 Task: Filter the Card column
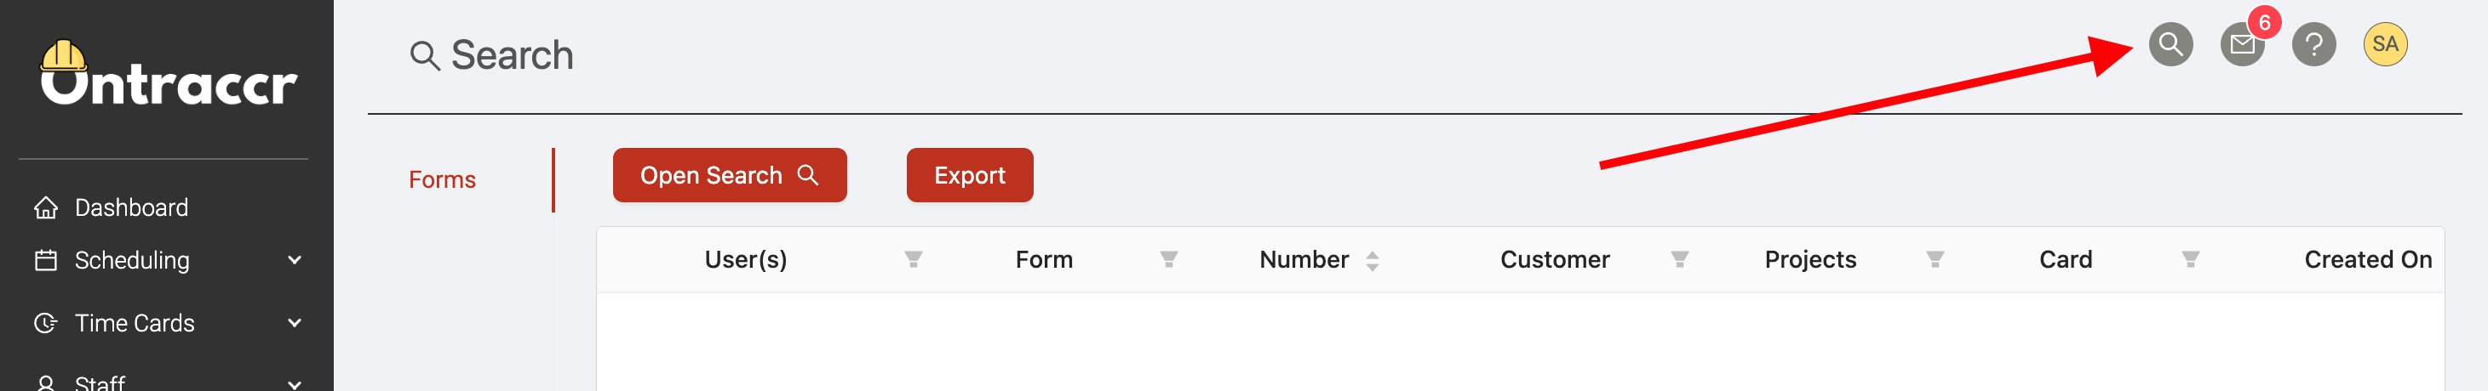tap(2189, 259)
